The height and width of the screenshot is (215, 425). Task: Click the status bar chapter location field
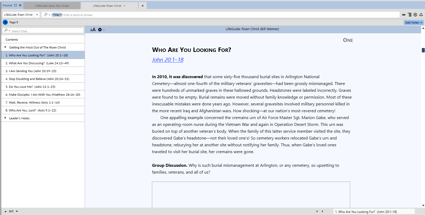coord(374,212)
